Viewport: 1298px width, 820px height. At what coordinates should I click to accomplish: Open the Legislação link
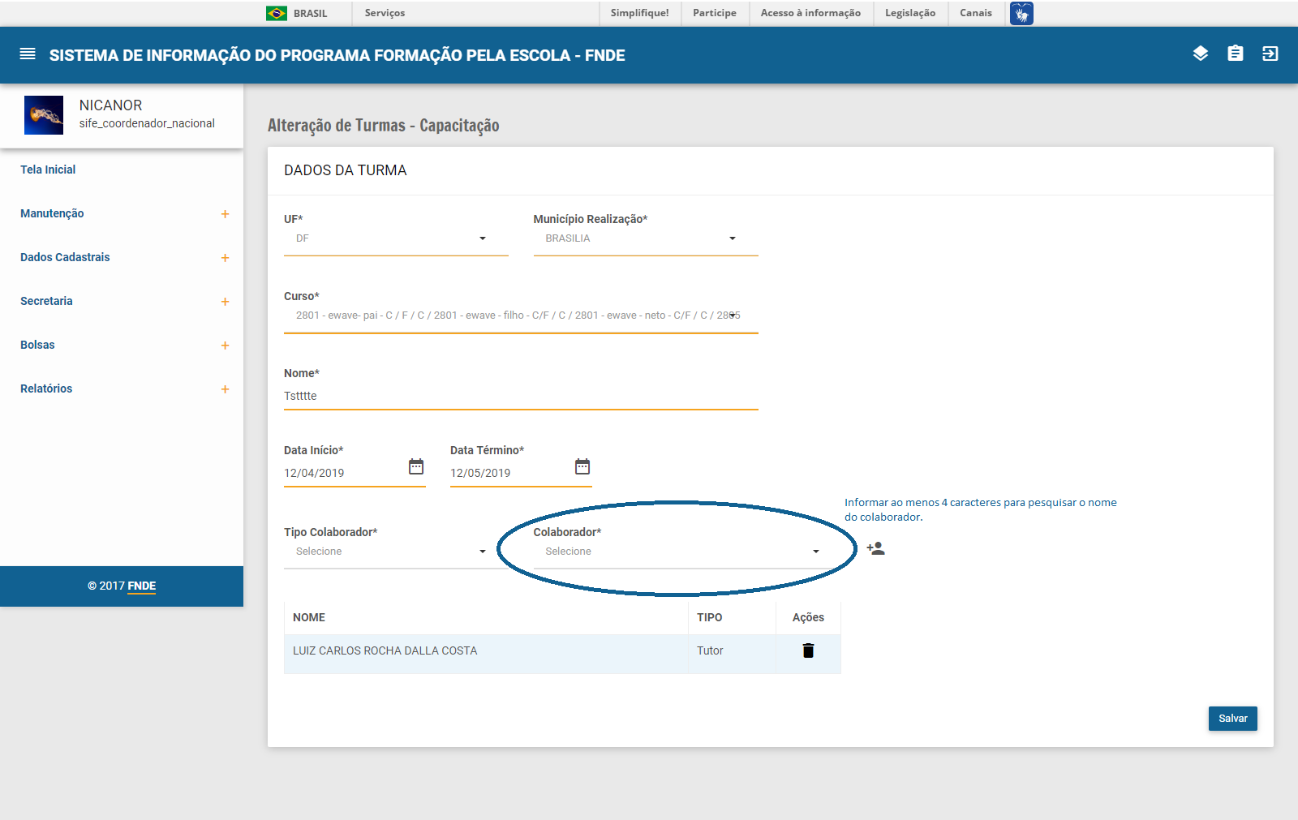coord(910,13)
